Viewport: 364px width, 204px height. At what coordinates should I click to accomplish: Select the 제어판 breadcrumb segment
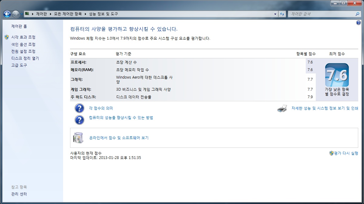(x=42, y=14)
